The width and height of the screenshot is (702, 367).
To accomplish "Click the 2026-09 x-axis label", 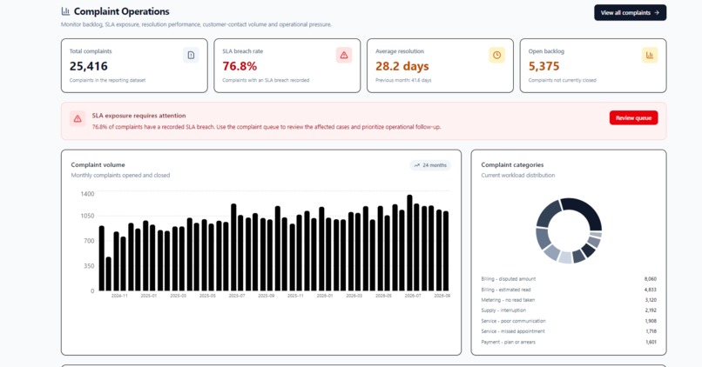I will click(442, 296).
